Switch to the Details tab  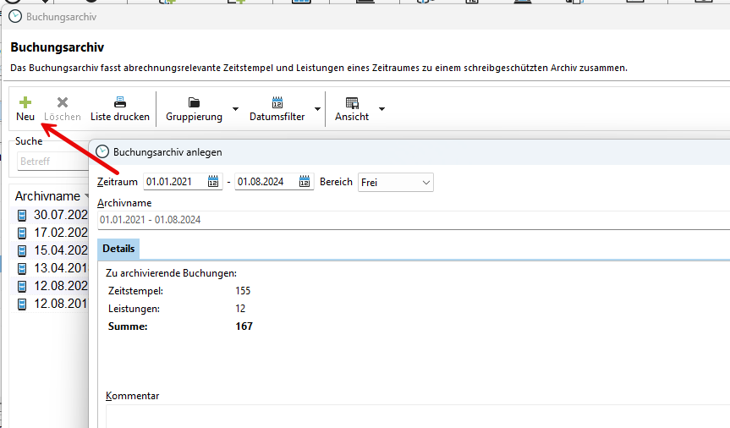pyautogui.click(x=118, y=249)
